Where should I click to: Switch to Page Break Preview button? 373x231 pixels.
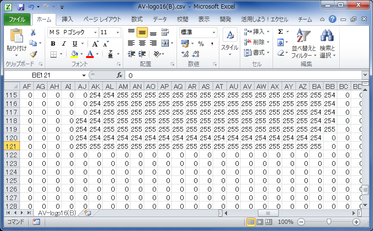268,222
